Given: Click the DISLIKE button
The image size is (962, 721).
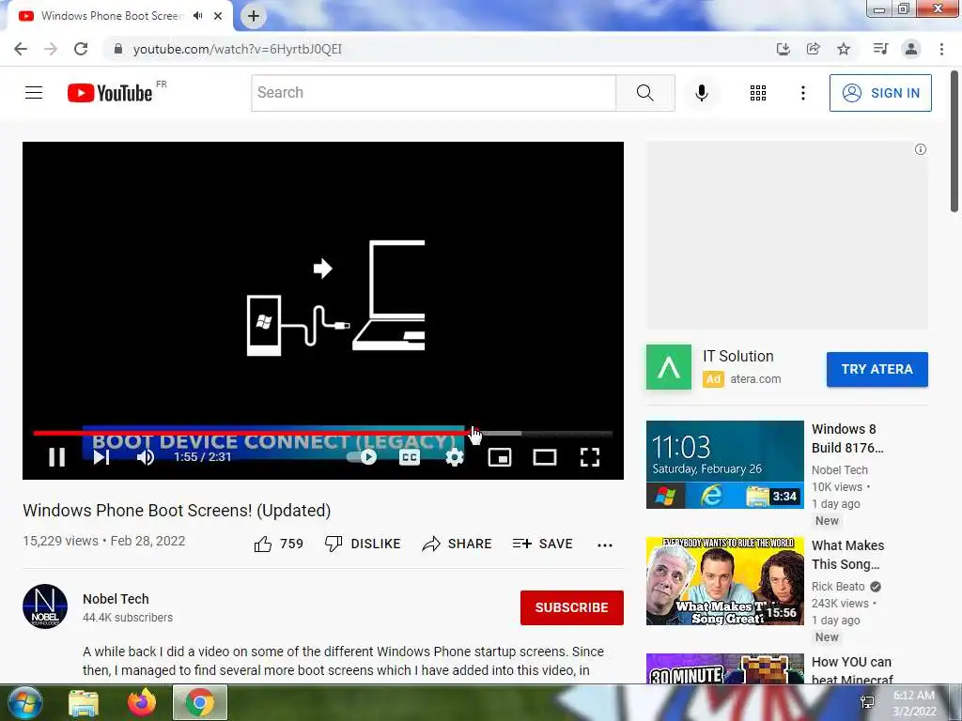Looking at the screenshot, I should 363,544.
